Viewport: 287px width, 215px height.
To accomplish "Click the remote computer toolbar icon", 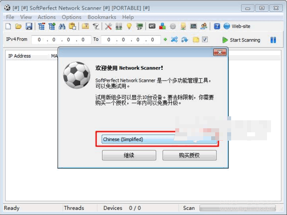I will (x=183, y=26).
